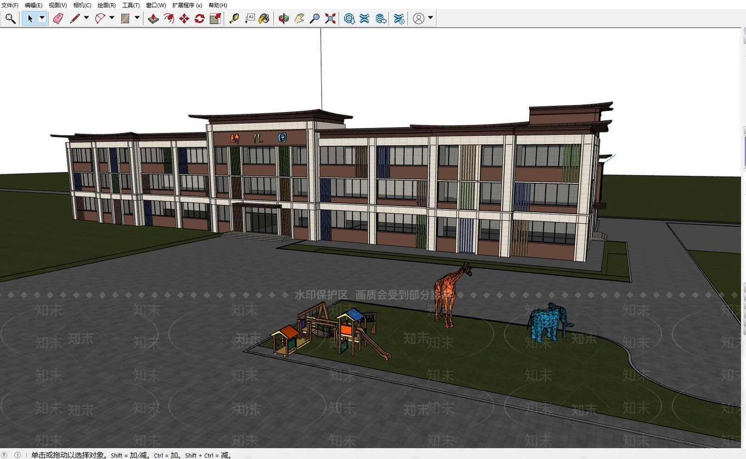Open the 3D Warehouse icon
This screenshot has height=459, width=746.
click(349, 19)
